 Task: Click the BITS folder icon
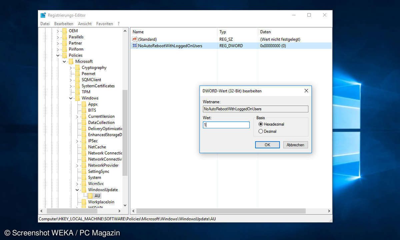click(84, 110)
